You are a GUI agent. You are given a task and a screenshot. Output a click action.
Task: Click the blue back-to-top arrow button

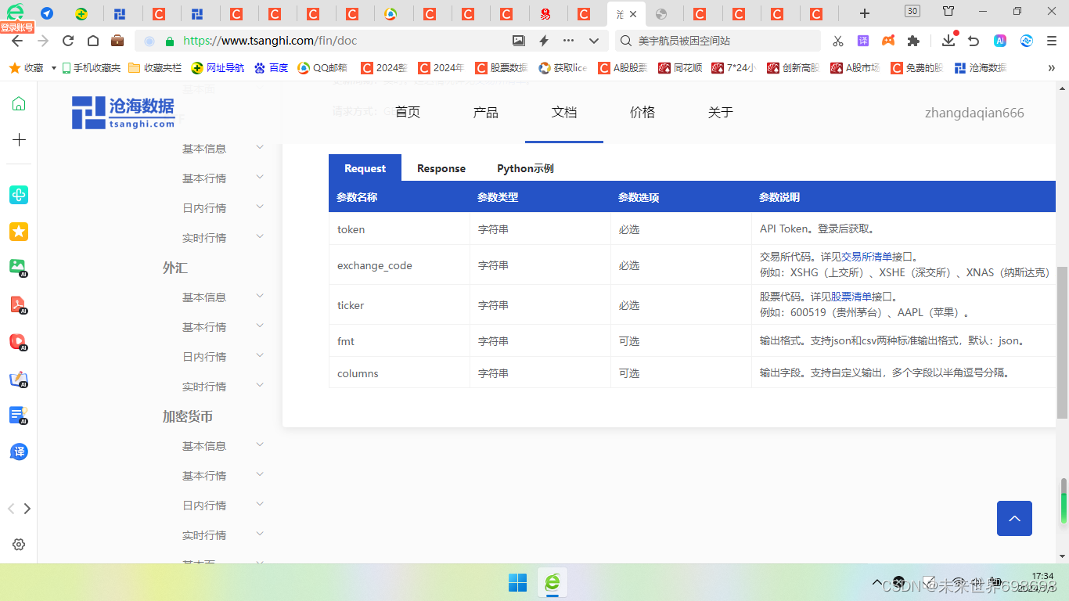[x=1014, y=518]
